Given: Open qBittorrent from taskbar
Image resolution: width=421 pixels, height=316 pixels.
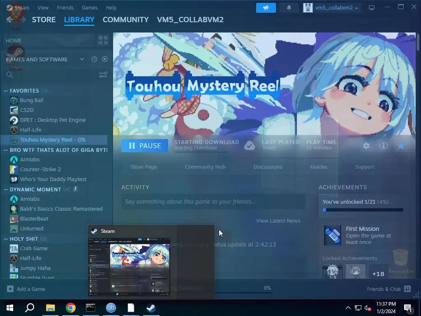Looking at the screenshot, I should pyautogui.click(x=111, y=308).
